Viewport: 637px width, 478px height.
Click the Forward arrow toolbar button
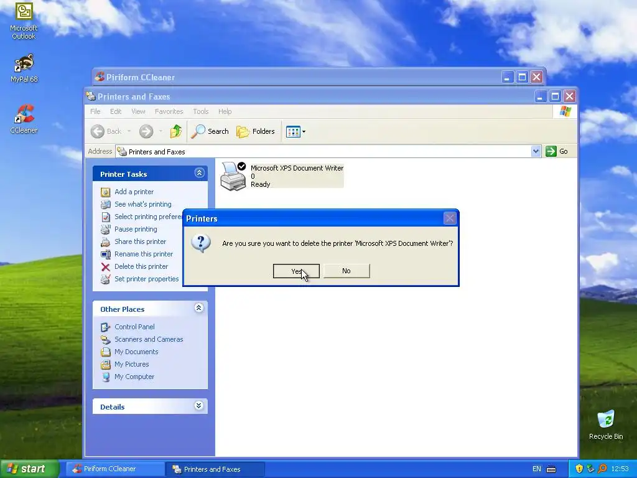[x=146, y=131]
